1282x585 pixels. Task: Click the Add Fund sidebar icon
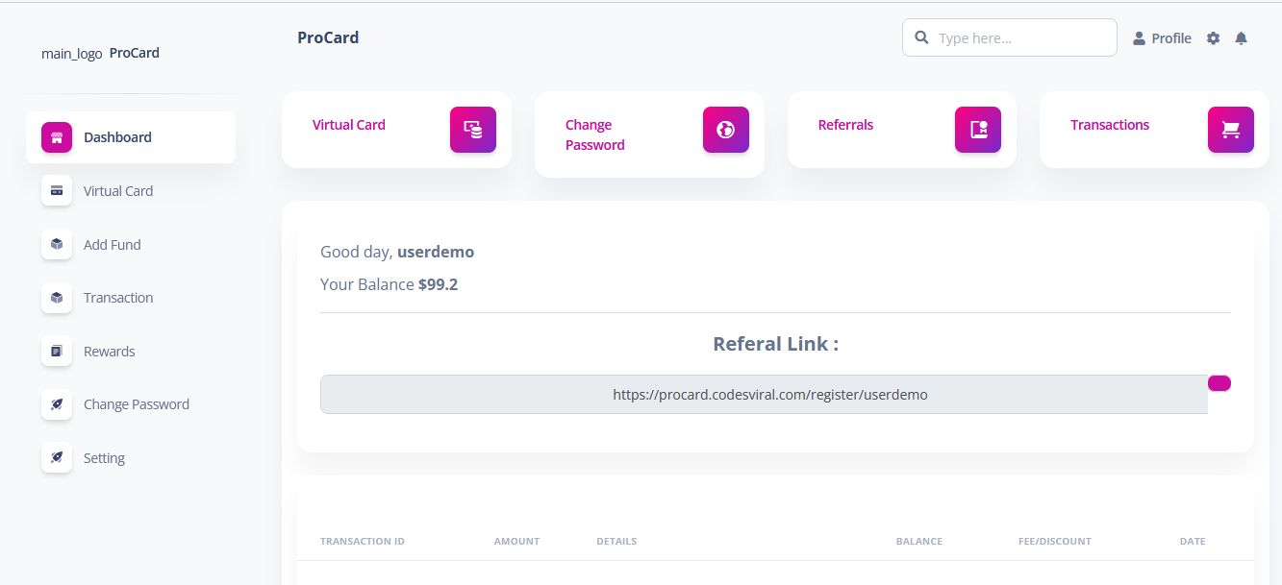57,245
